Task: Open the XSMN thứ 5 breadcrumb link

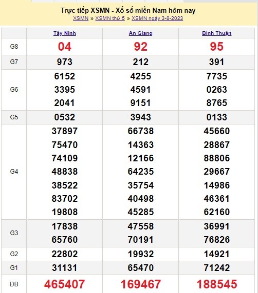Action: point(110,18)
